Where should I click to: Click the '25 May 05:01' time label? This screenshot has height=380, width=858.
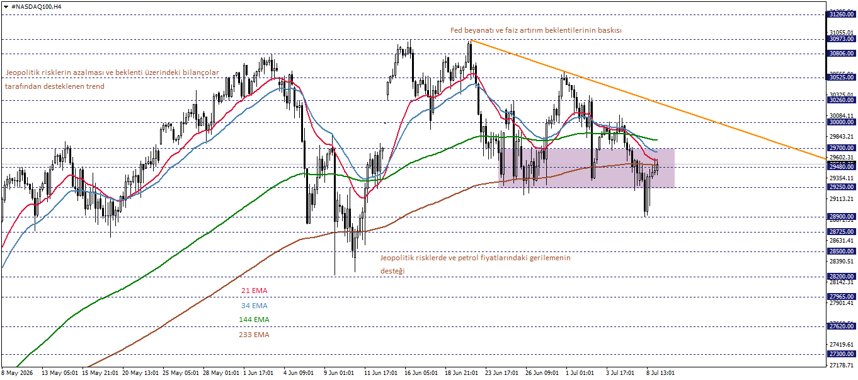click(x=181, y=372)
